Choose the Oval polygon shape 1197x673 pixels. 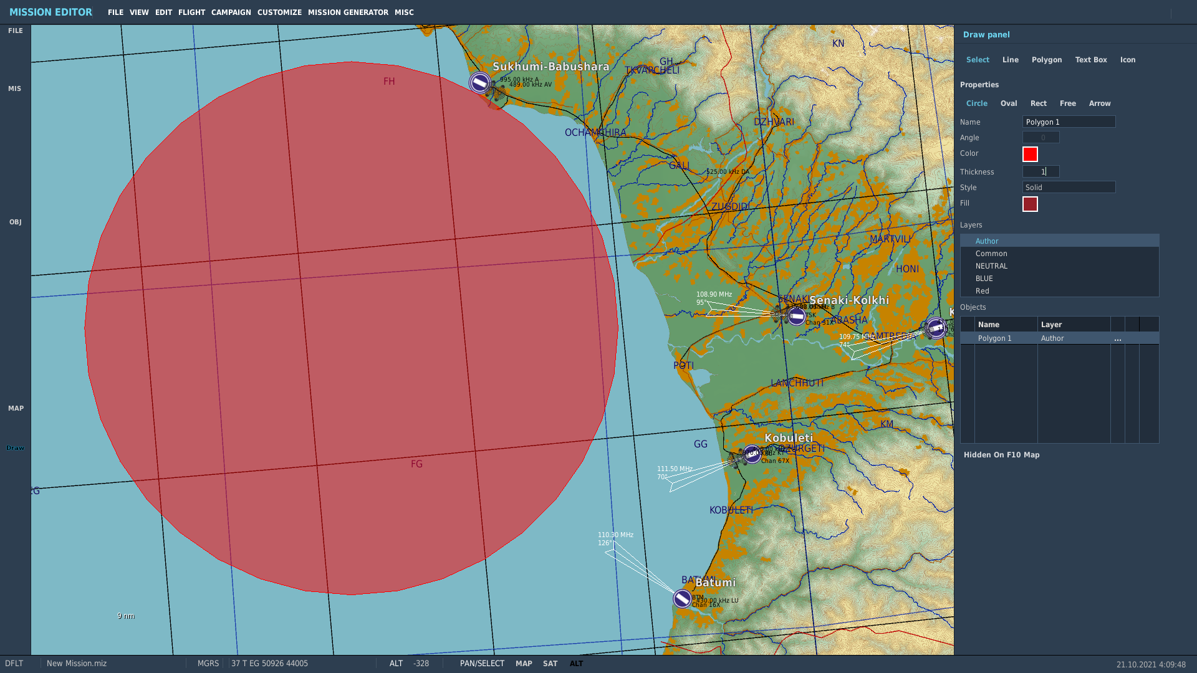1008,103
